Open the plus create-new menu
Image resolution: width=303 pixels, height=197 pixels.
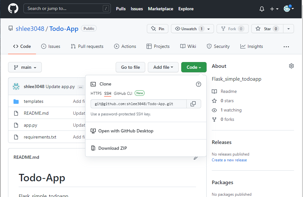[x=274, y=9]
